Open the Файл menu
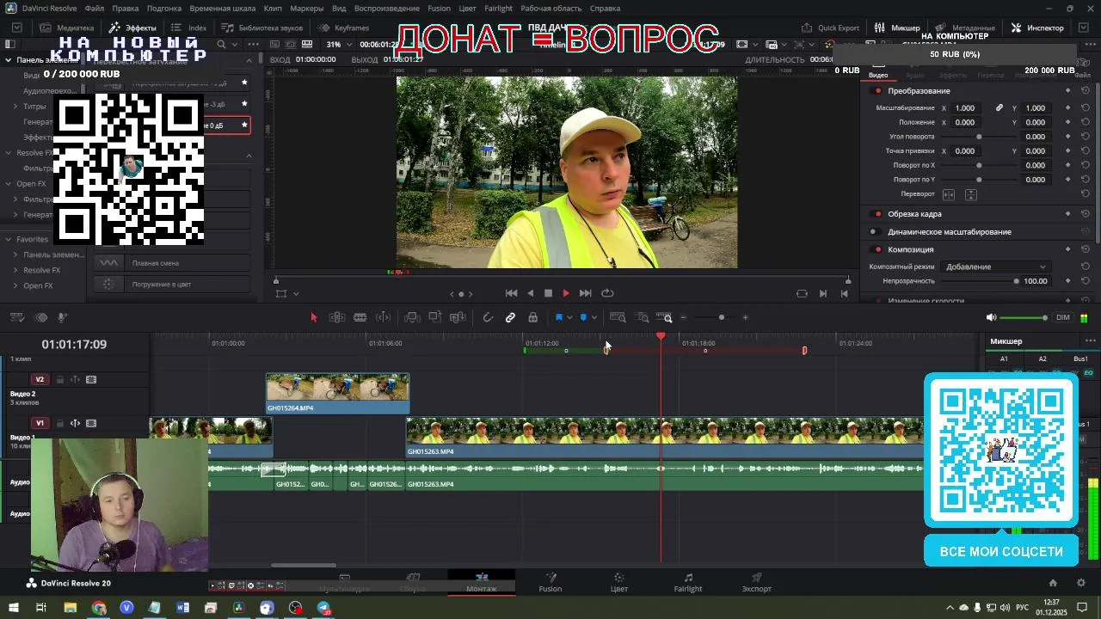The height and width of the screenshot is (619, 1101). [x=95, y=9]
